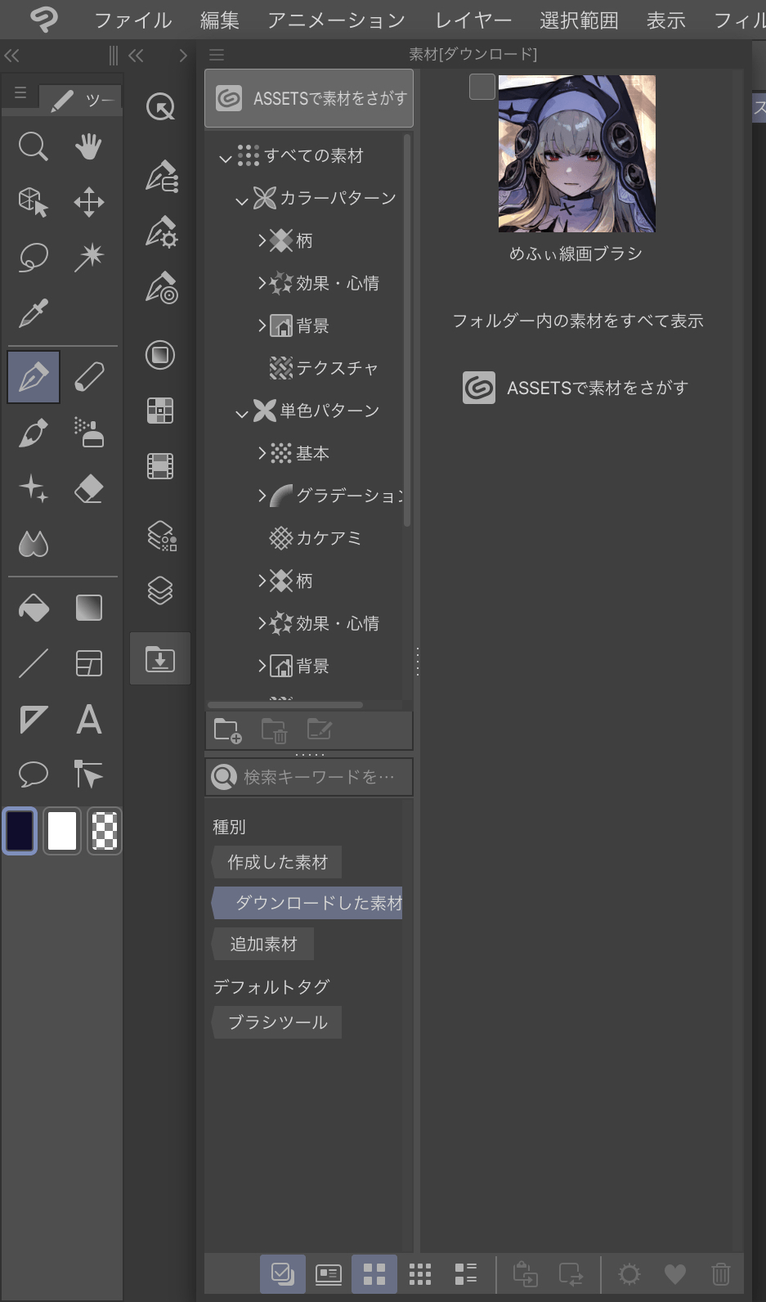The height and width of the screenshot is (1302, 766).
Task: Expand the 柄 folder under 単色パターン
Action: tap(262, 581)
